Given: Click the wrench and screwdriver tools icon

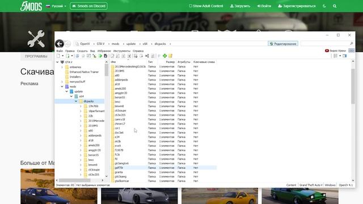Looking at the screenshot, I should pyautogui.click(x=36, y=39).
